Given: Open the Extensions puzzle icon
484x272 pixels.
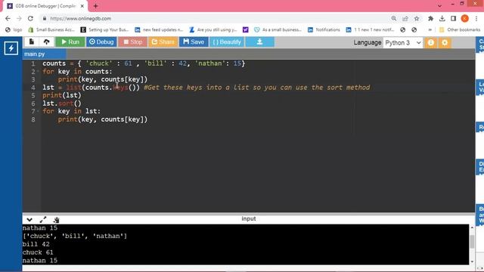Looking at the screenshot, I should (430, 18).
